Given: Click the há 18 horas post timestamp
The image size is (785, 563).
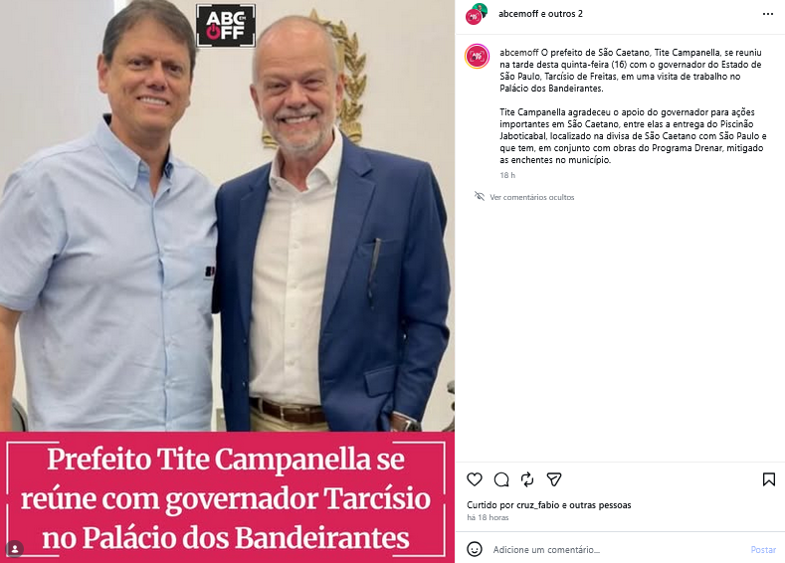Looking at the screenshot, I should click(x=488, y=517).
